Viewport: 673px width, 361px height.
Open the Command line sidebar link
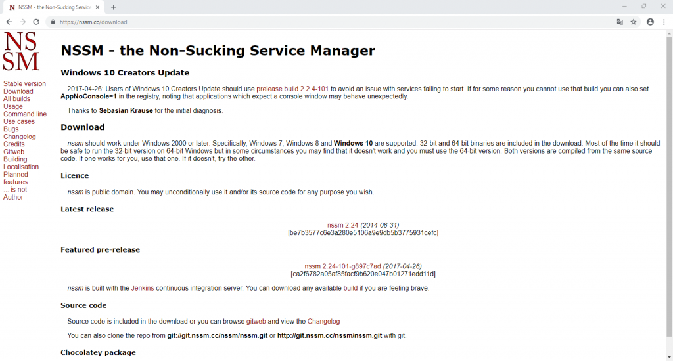(x=25, y=114)
